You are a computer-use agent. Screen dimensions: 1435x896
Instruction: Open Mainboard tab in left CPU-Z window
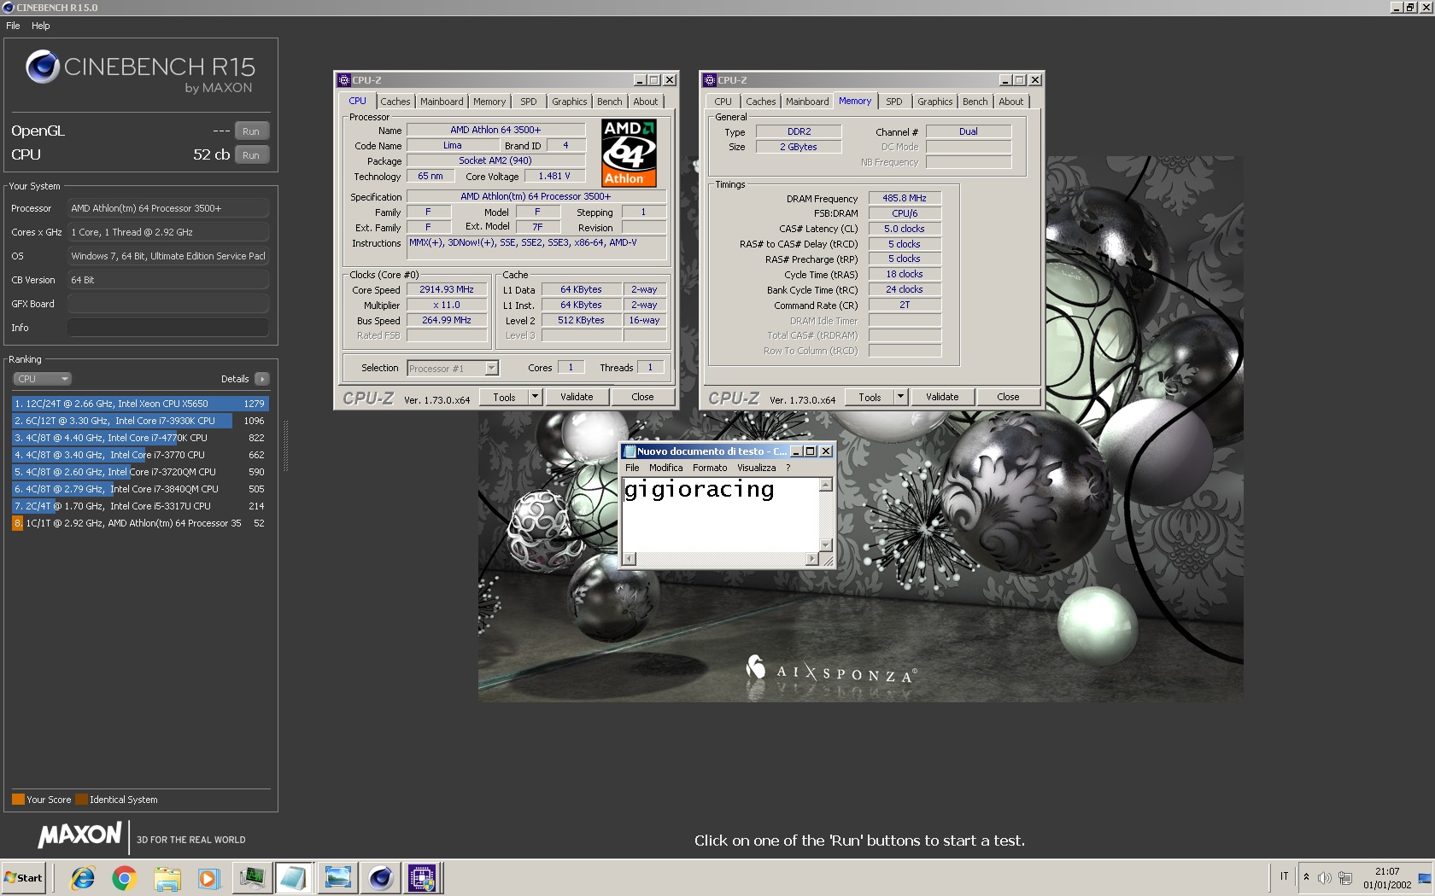tap(442, 102)
